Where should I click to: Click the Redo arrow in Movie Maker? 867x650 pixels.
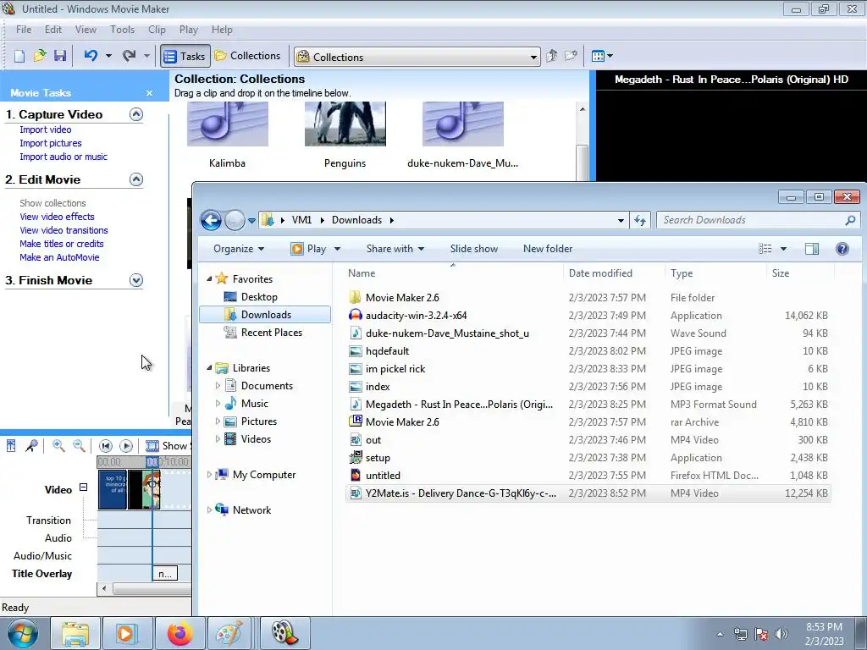coord(129,56)
